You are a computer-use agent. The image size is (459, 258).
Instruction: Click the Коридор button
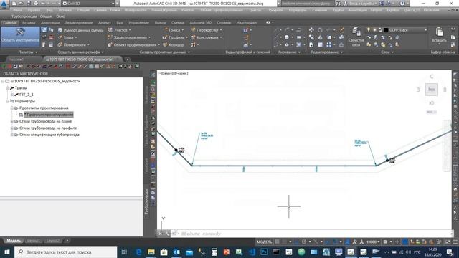coord(174,44)
